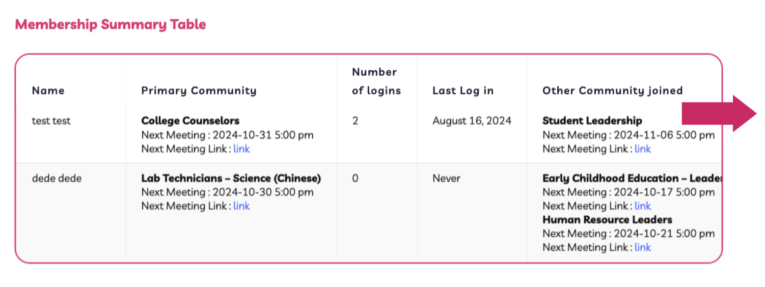Click the Primary Community column header
This screenshot has height=287, width=765.
click(199, 91)
